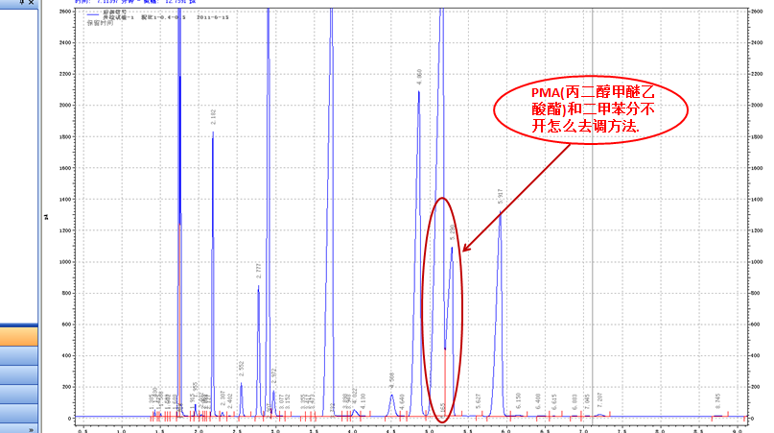This screenshot has height=433, width=774.
Task: Select the orange highlighted navigation bar
Action: (x=19, y=336)
